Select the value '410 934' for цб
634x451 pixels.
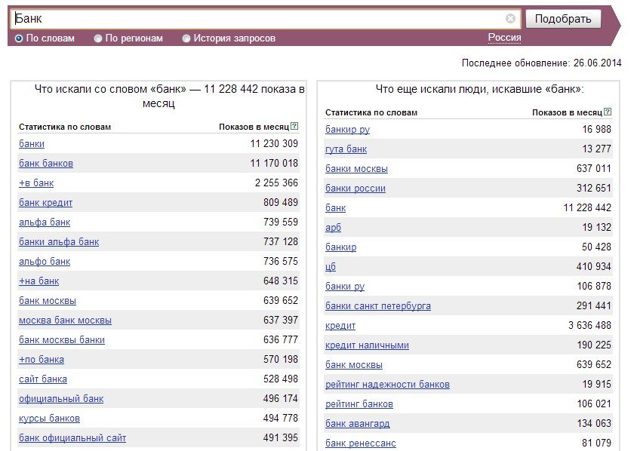point(593,266)
